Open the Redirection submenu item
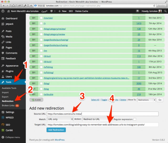Image resolution: width=168 pixels, height=143 pixels. [8, 101]
